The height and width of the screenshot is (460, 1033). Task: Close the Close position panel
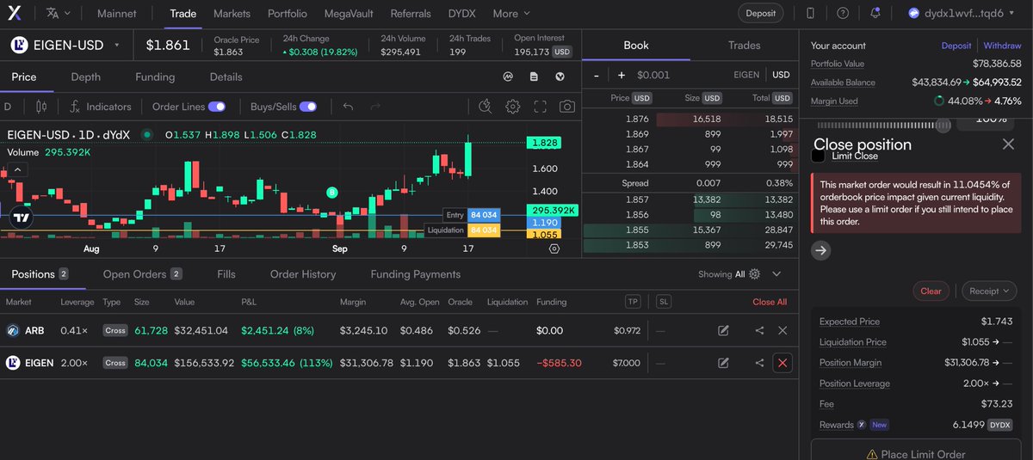point(1008,144)
